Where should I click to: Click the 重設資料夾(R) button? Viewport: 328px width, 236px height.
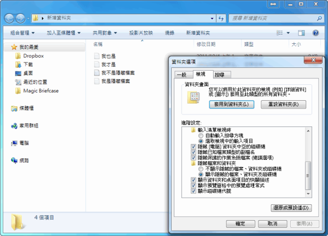pyautogui.click(x=283, y=105)
